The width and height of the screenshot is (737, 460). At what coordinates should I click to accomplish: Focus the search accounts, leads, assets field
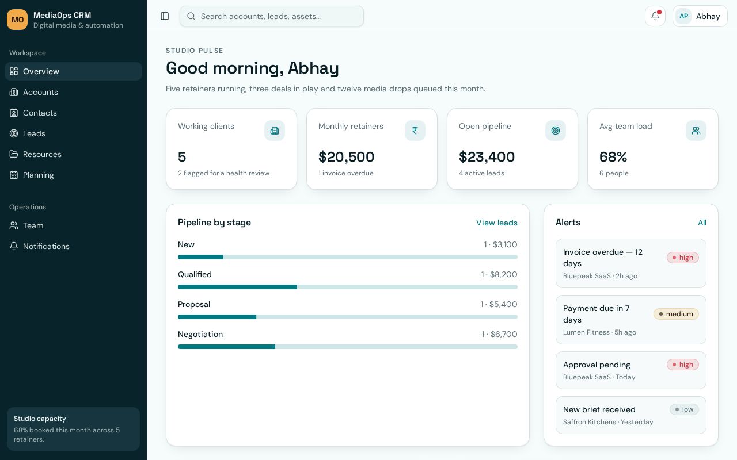(272, 16)
